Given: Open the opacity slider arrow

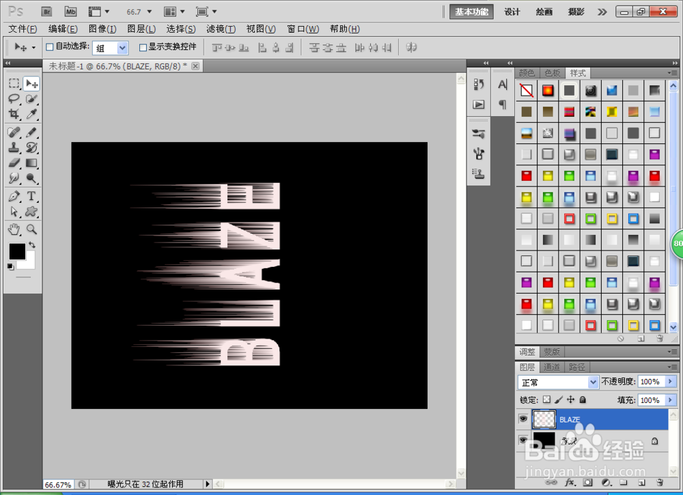Looking at the screenshot, I should click(x=671, y=382).
